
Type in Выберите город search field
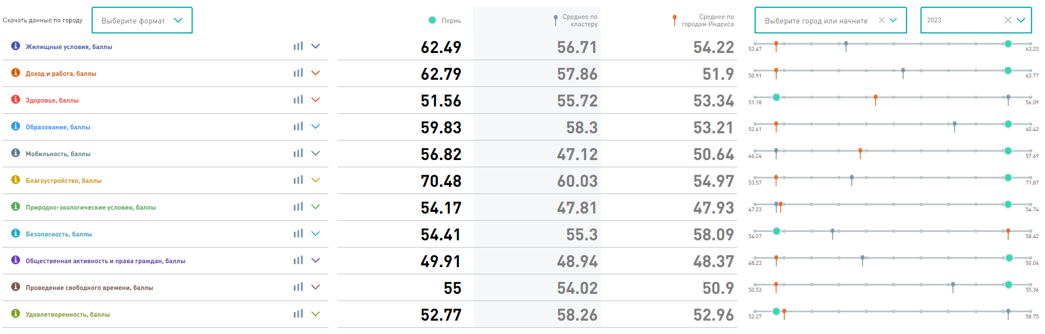click(815, 21)
